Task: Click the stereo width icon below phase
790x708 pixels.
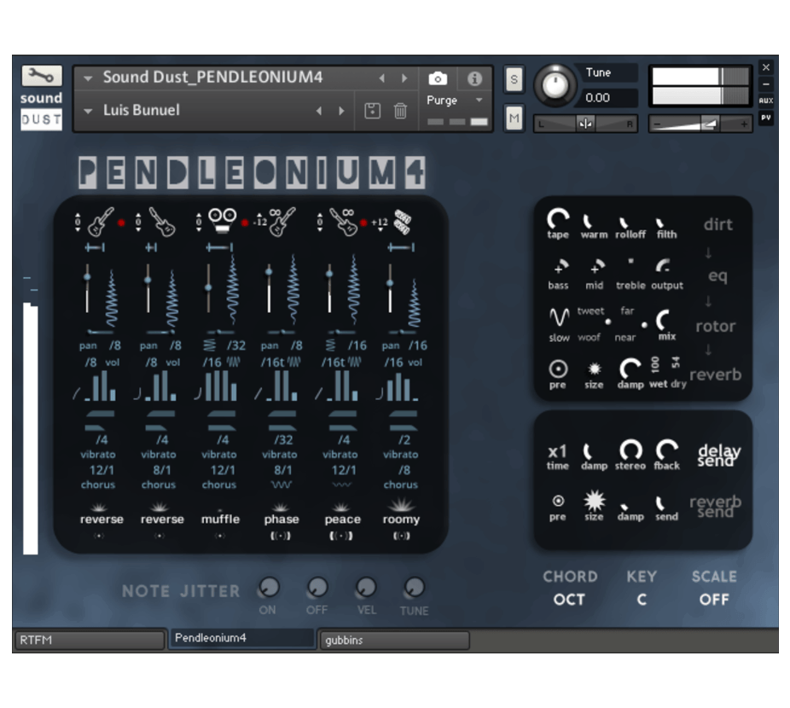Action: tap(281, 536)
